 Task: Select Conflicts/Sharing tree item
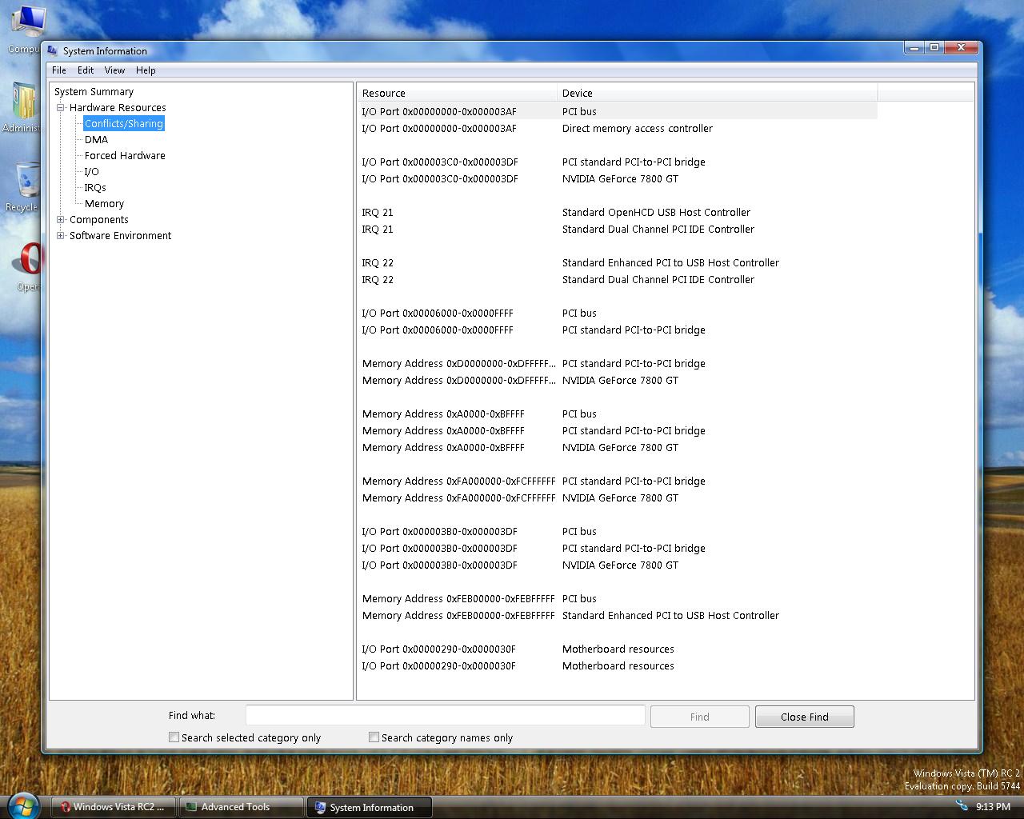[x=124, y=123]
